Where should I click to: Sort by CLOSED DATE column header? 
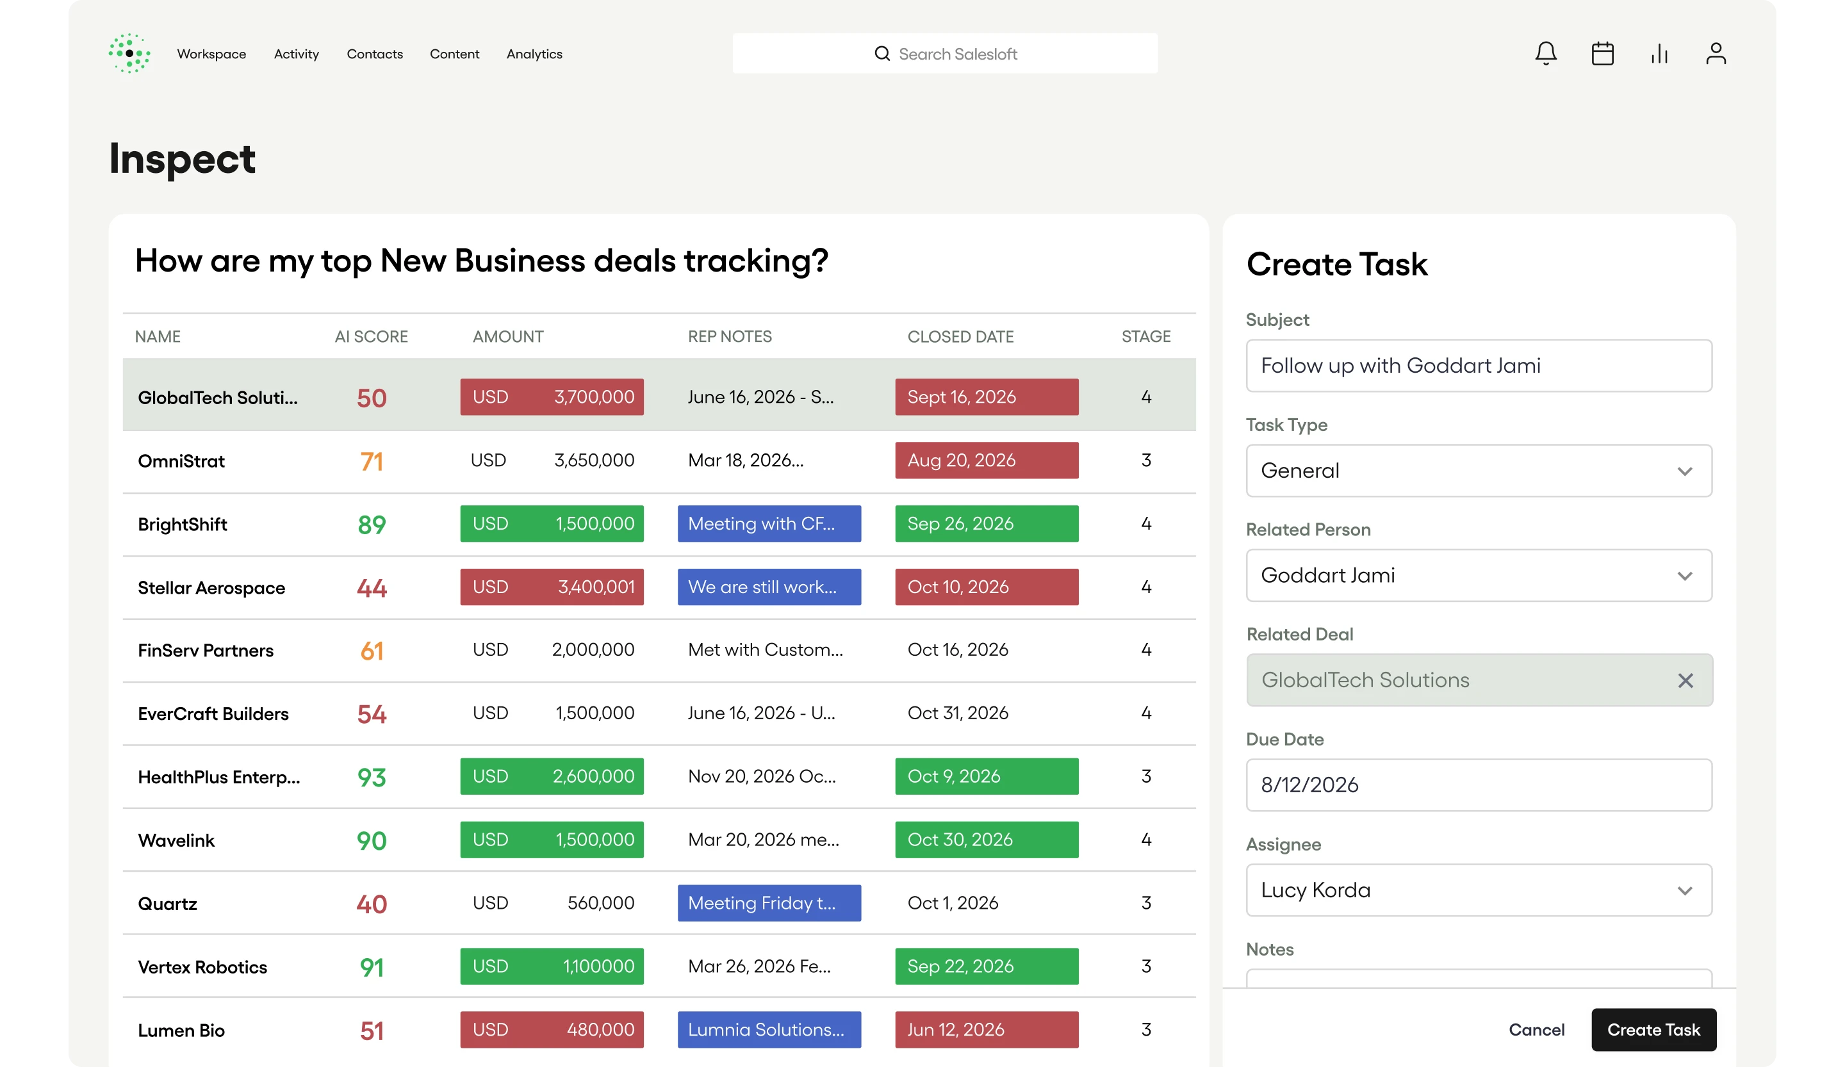960,337
